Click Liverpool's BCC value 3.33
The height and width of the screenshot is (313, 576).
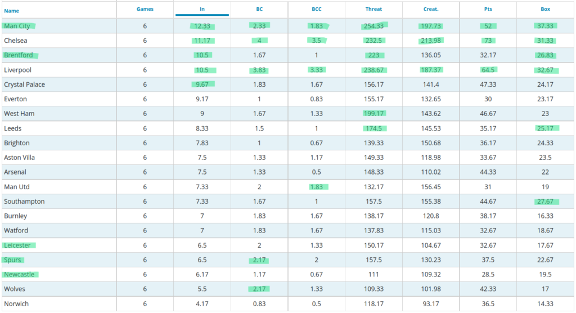tap(316, 70)
